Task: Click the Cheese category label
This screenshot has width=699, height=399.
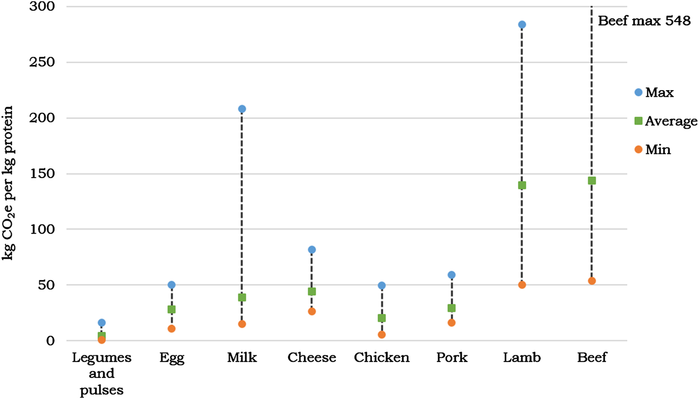Action: click(x=312, y=358)
